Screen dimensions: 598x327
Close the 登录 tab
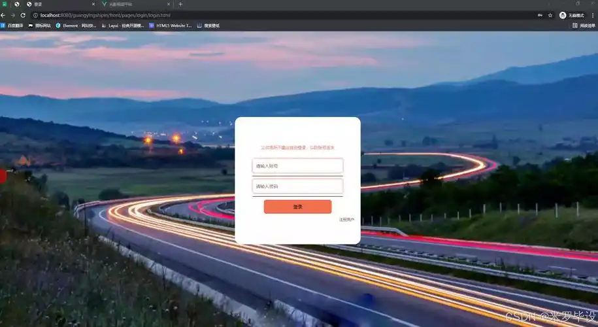coord(93,4)
